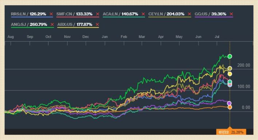Click the 0.00 y-axis label

(x=246, y=108)
